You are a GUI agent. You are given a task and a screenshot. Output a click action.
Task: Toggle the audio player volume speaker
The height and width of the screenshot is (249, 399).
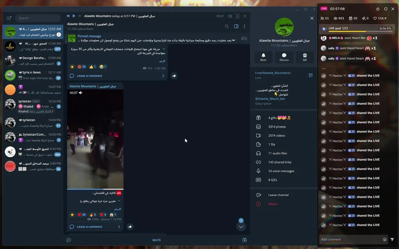(230, 16)
